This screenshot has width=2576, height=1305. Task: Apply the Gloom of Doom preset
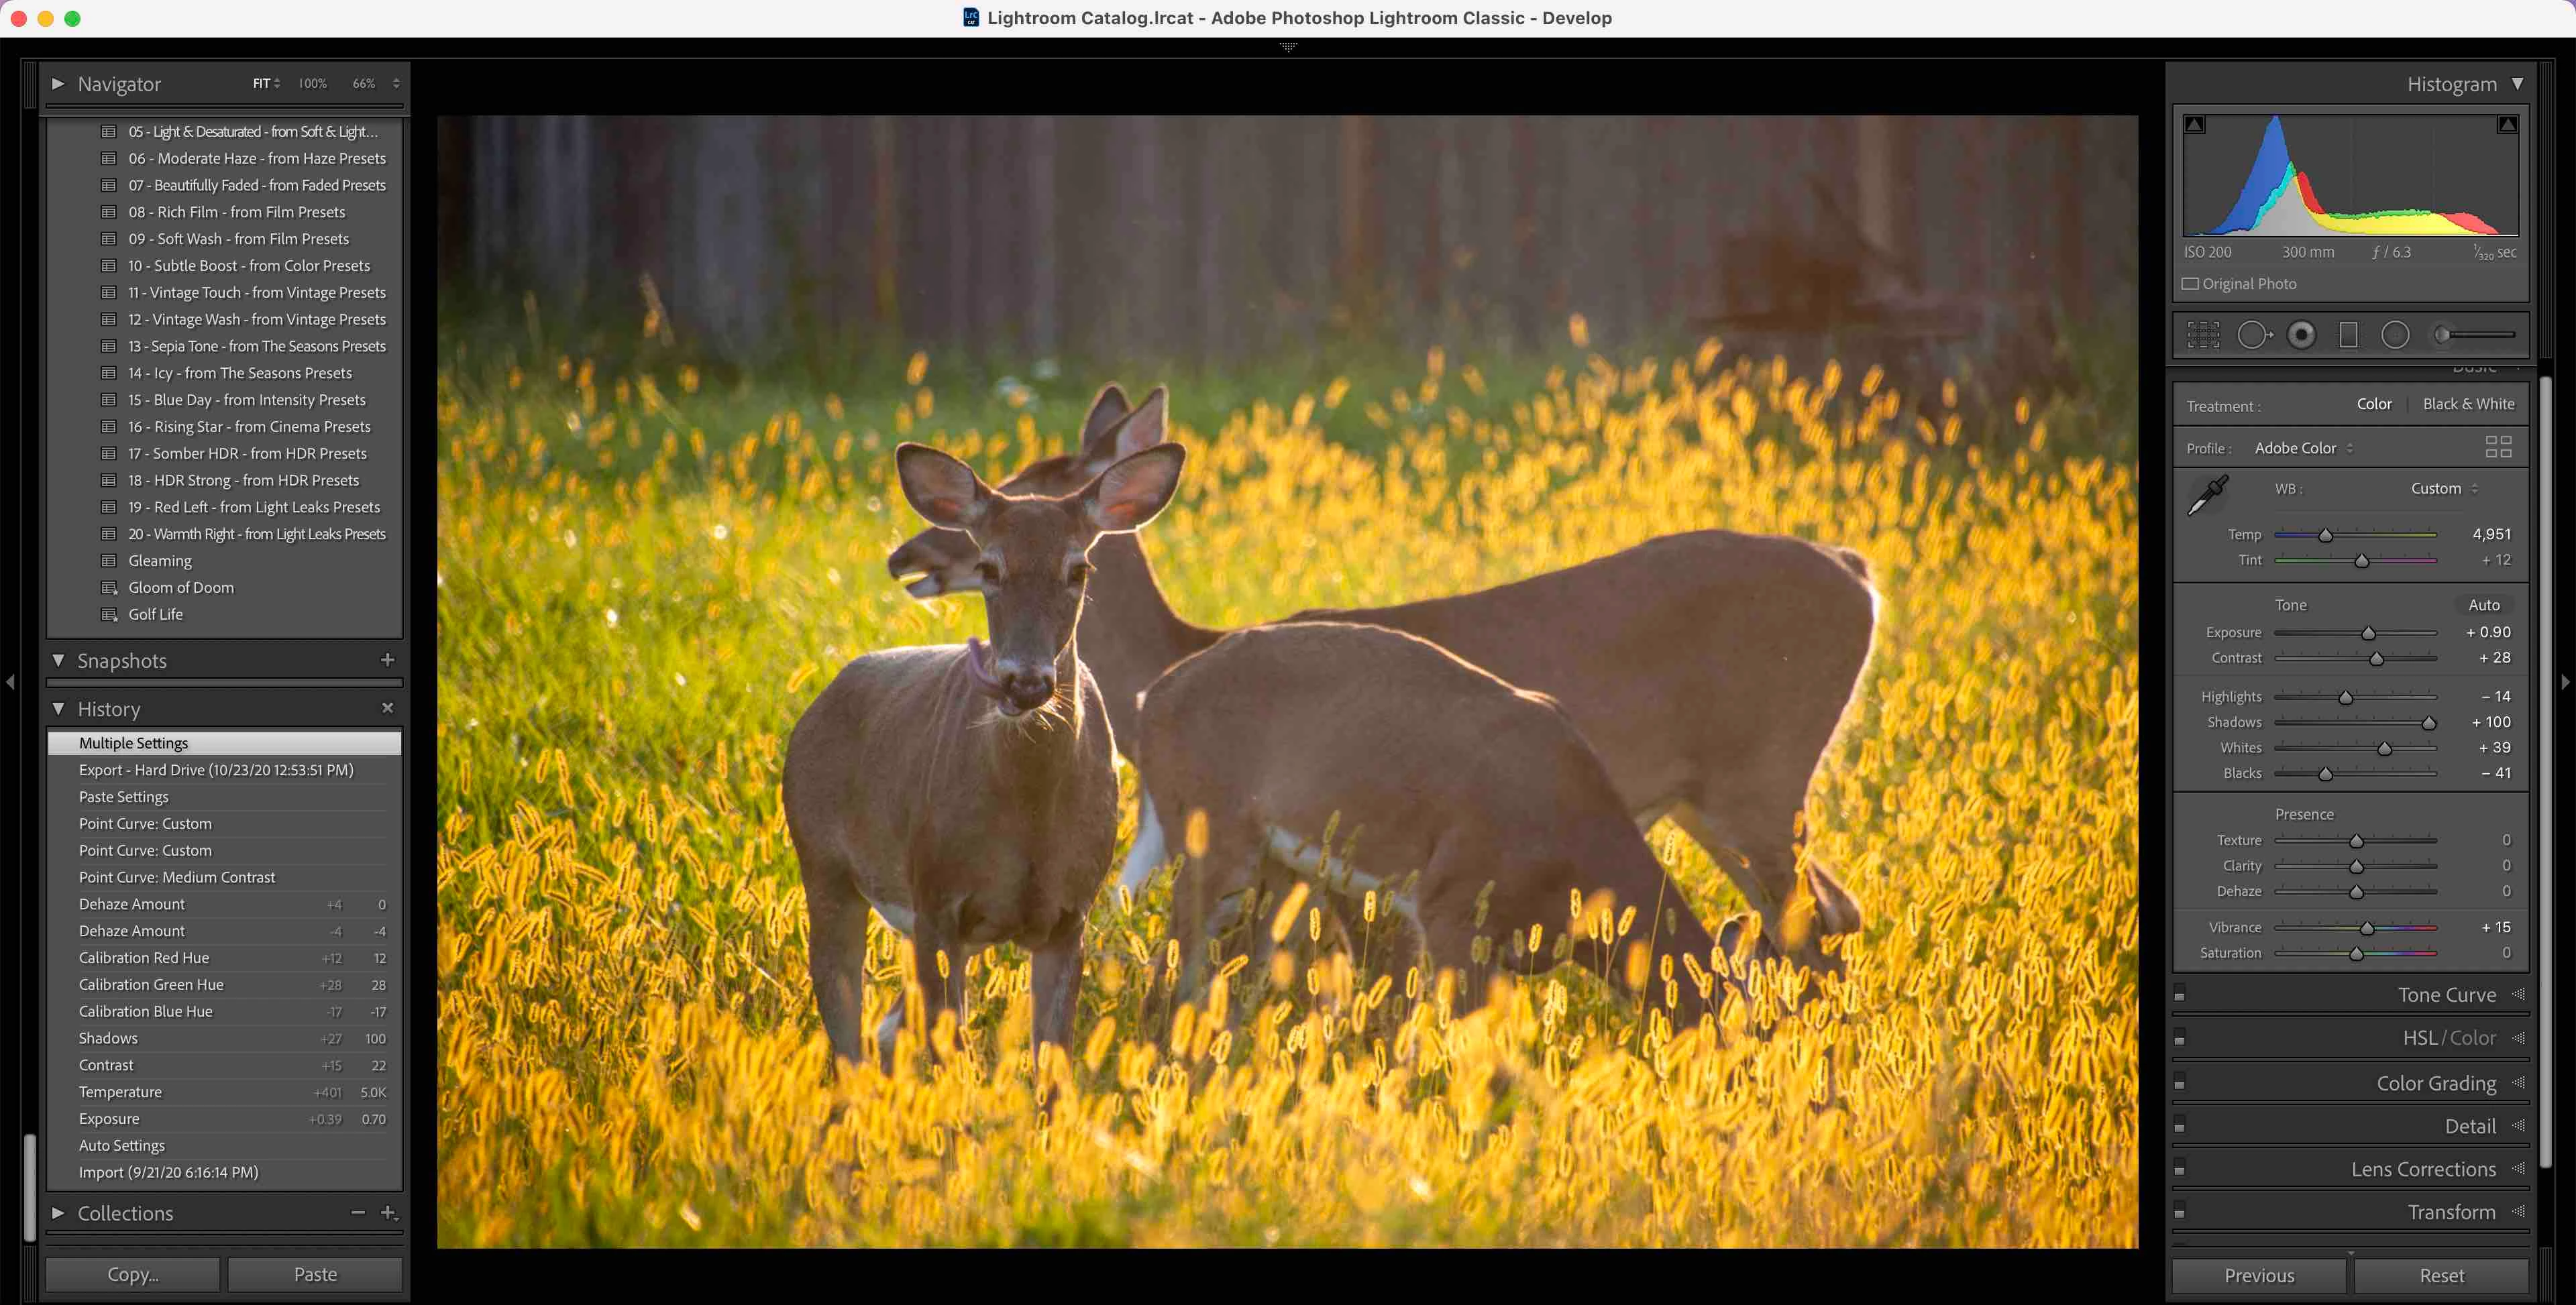[181, 588]
